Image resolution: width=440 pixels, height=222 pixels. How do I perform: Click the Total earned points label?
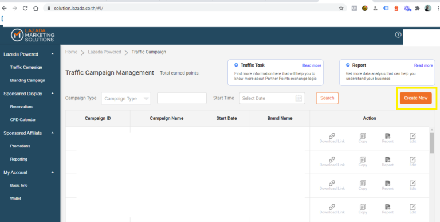pos(179,73)
